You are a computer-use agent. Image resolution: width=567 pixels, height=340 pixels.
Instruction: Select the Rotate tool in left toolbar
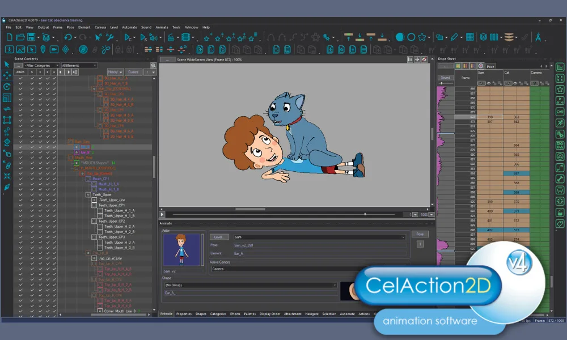7,87
